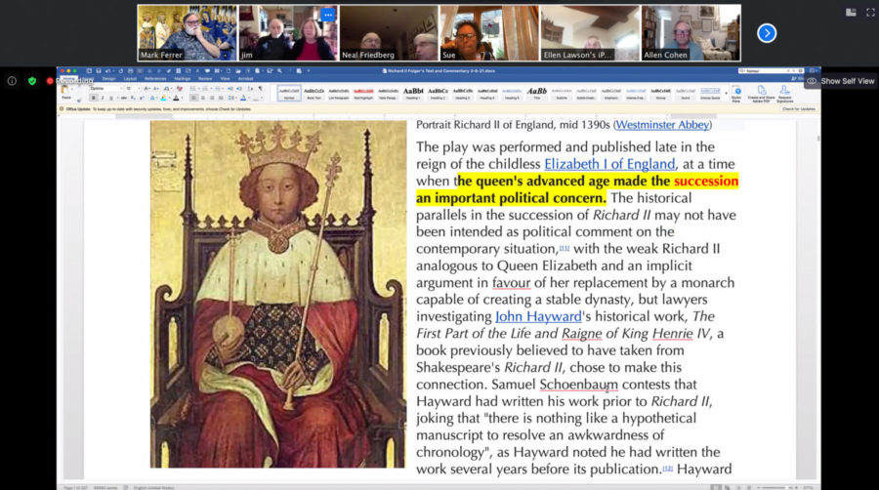Image resolution: width=879 pixels, height=490 pixels.
Task: Justify paragraph text
Action: pyautogui.click(x=221, y=98)
